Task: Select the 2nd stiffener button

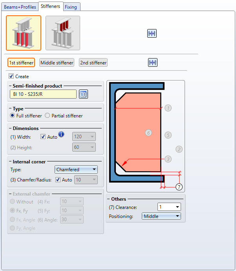Action: point(93,62)
